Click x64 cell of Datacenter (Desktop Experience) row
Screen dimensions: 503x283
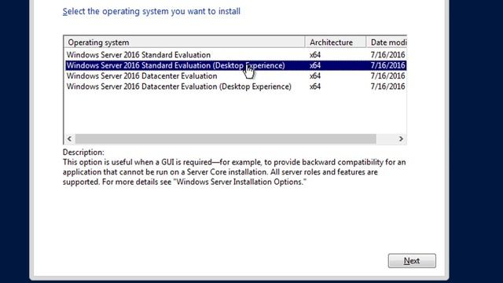point(315,86)
